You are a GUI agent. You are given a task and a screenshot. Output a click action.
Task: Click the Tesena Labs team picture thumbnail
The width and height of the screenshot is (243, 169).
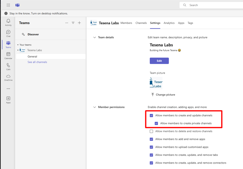(156, 83)
